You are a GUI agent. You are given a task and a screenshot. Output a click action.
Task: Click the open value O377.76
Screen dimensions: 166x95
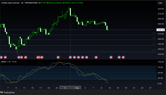click(x=42, y=3)
